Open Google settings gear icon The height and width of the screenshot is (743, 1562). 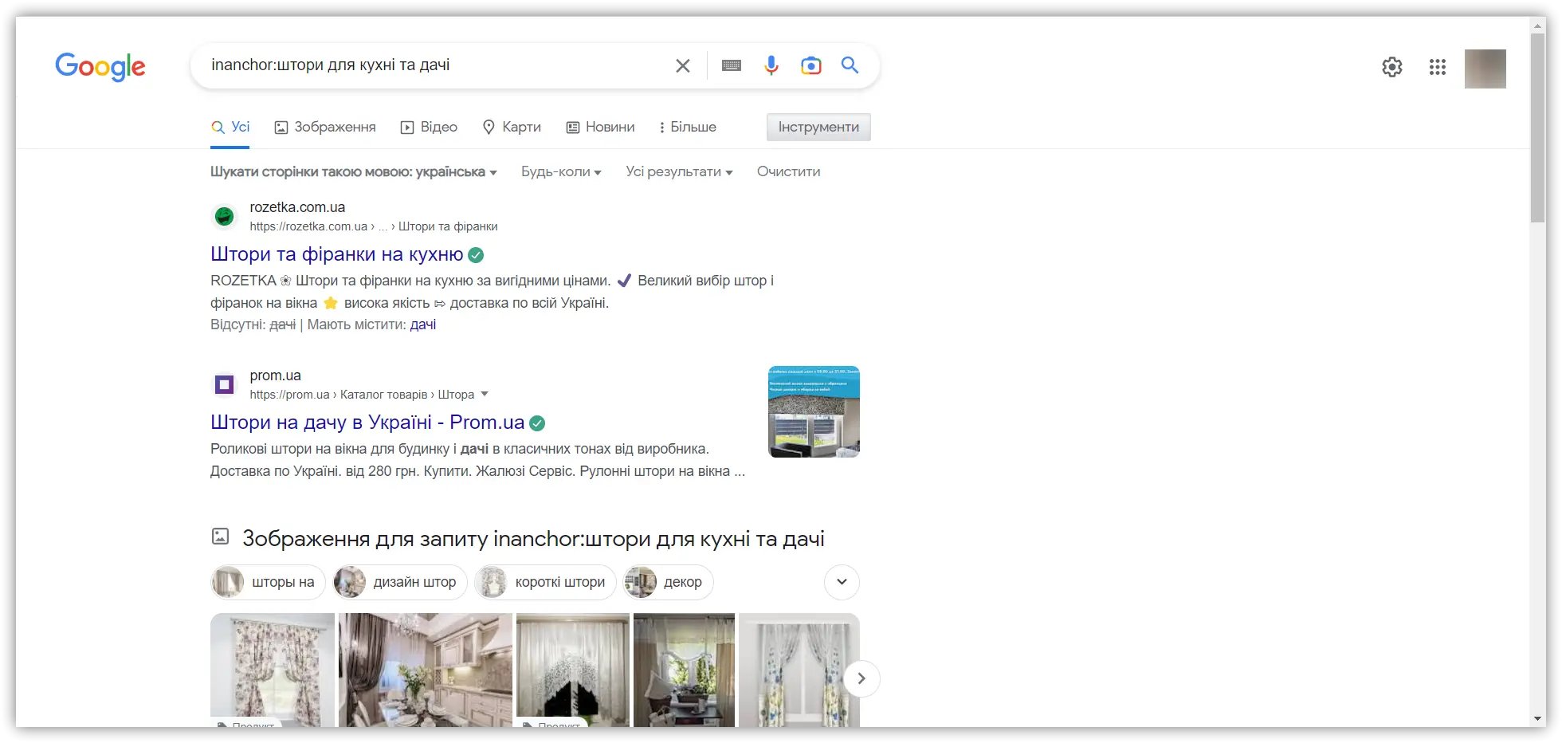[1392, 67]
